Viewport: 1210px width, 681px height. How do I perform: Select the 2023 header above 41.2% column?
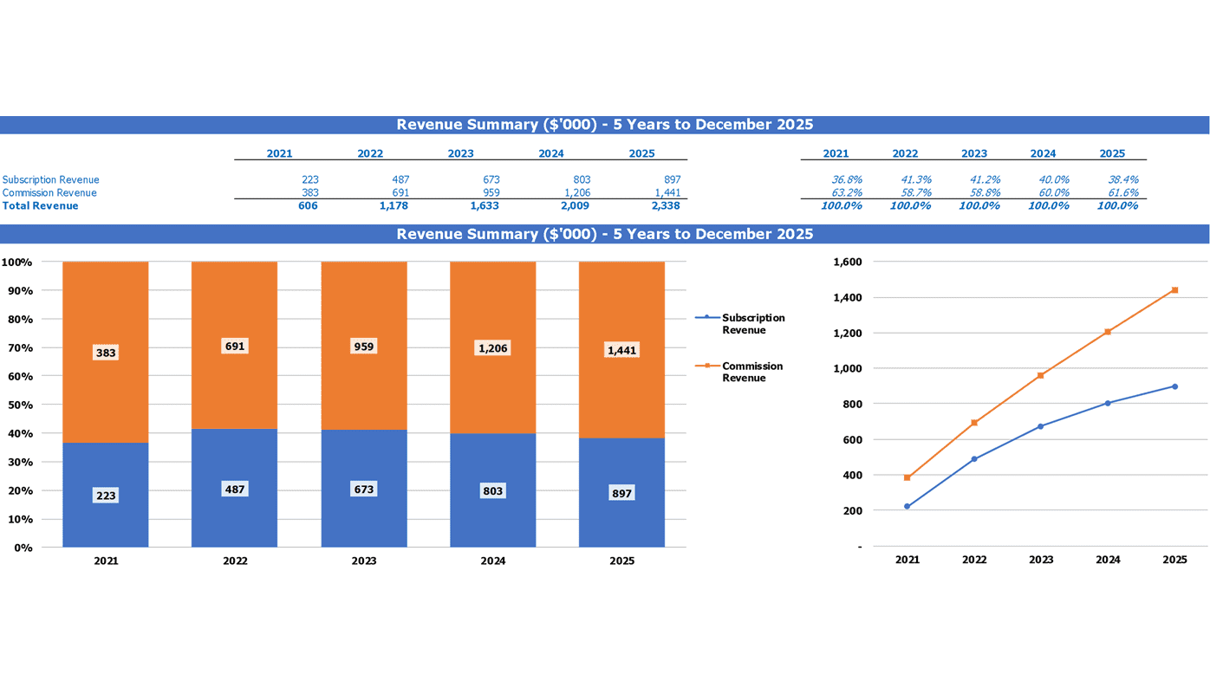(x=974, y=153)
